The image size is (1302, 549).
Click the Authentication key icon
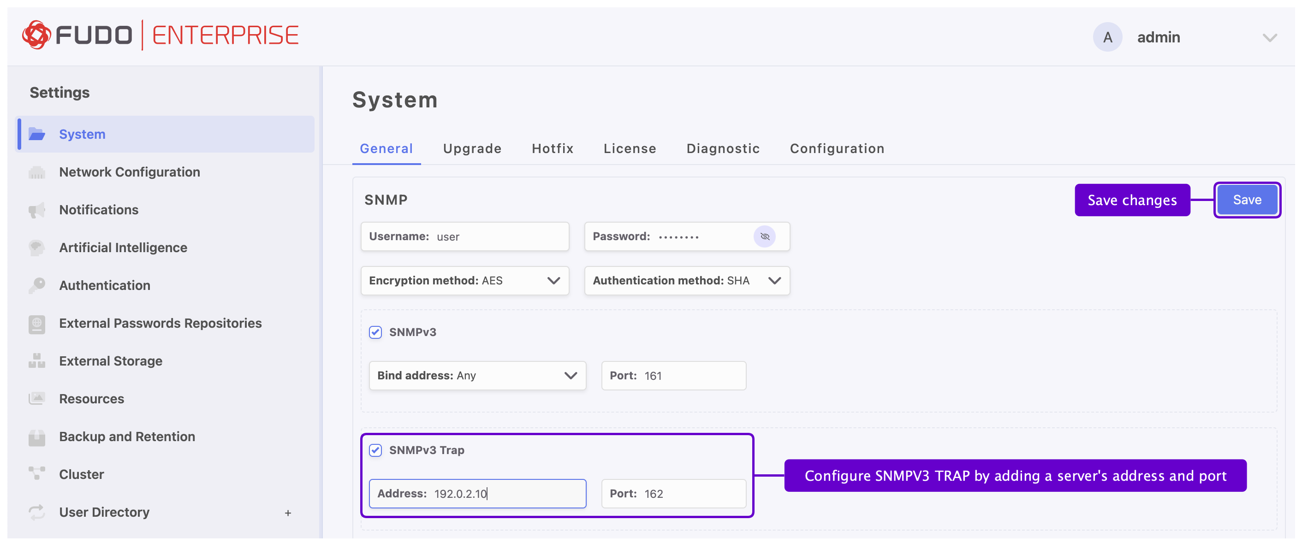click(36, 285)
